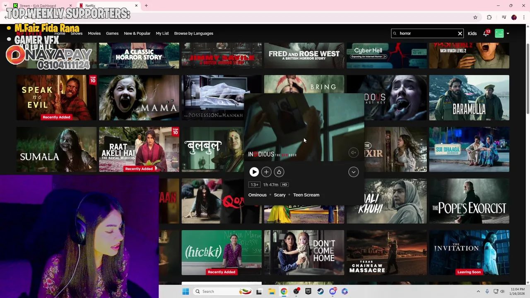
Task: Open A Classic Horror Story thumbnail
Action: [139, 55]
